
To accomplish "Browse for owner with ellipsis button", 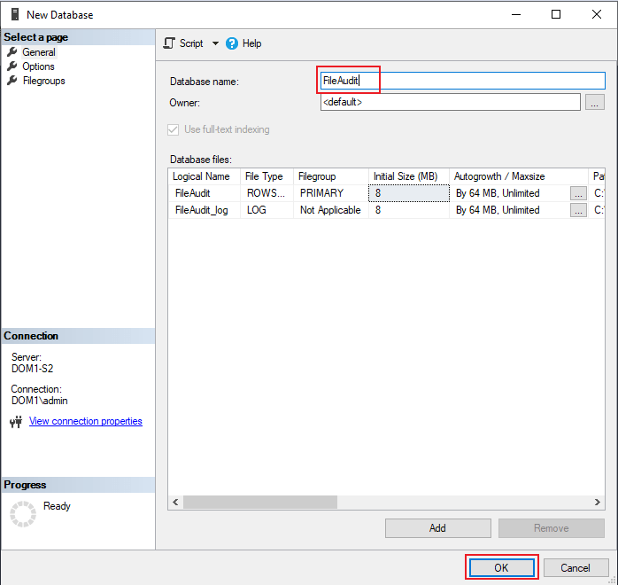I will [x=595, y=103].
